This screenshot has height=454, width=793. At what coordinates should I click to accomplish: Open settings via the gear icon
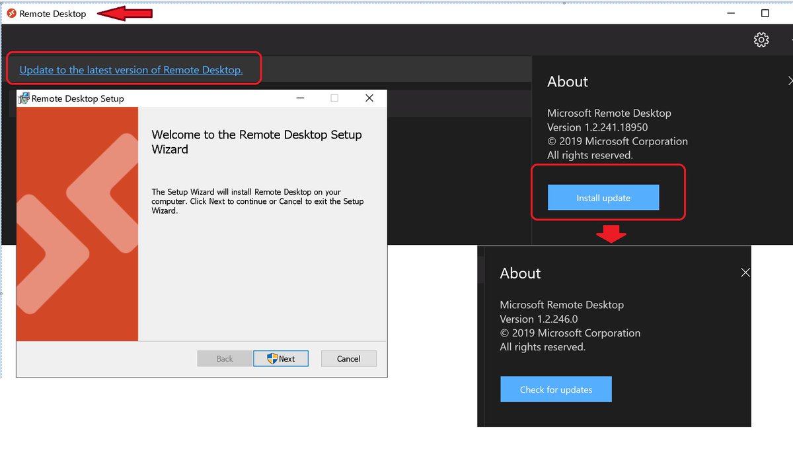coord(761,40)
